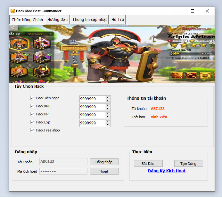The width and height of the screenshot is (222, 198).
Task: Switch to the Chức Năng Chính tab
Action: (x=27, y=20)
